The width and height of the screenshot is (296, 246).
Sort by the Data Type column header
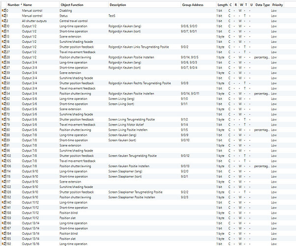tap(263, 4)
